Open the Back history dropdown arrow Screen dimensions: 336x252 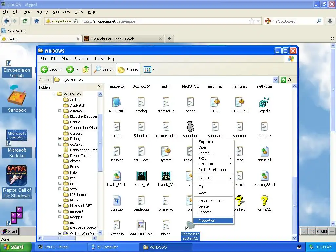click(x=61, y=69)
